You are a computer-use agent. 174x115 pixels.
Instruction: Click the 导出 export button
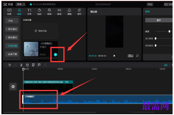click(150, 4)
